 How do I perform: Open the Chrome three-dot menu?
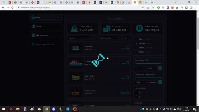pyautogui.click(x=196, y=7)
